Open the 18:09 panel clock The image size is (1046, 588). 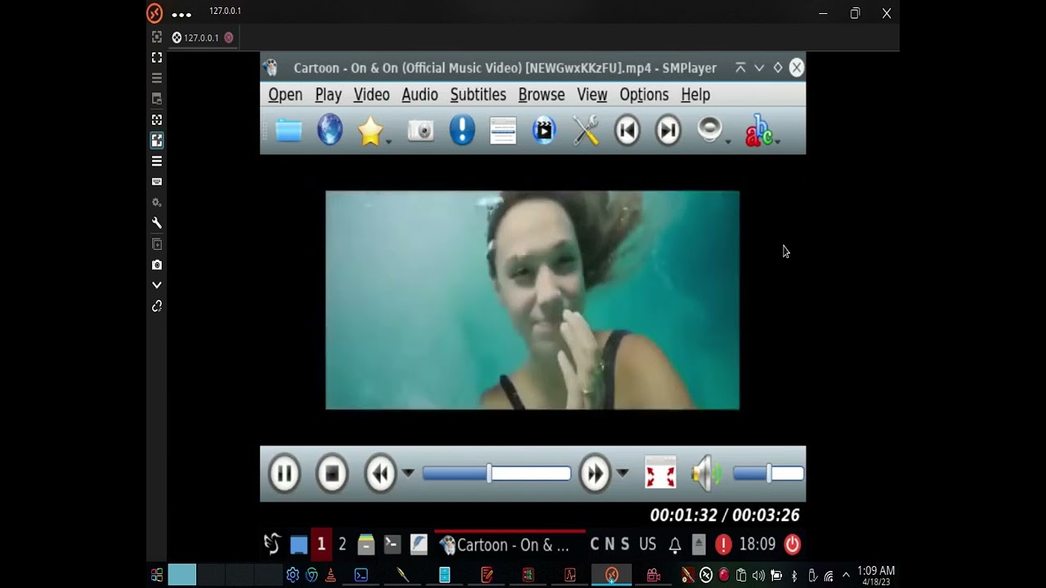758,545
